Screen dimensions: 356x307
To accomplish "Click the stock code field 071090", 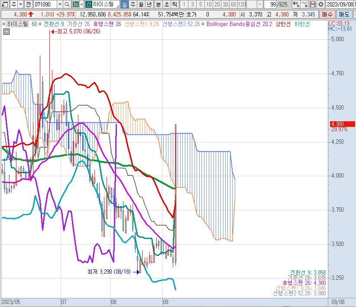I will 45,4.
